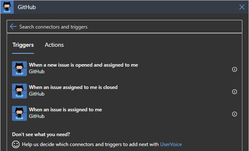Show info for new issue opened trigger
The width and height of the screenshot is (249, 151).
tap(235, 70)
